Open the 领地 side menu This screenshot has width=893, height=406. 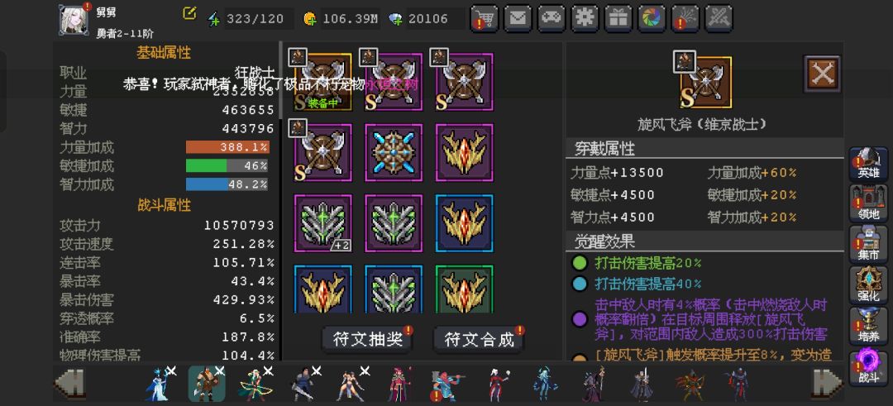(x=868, y=204)
